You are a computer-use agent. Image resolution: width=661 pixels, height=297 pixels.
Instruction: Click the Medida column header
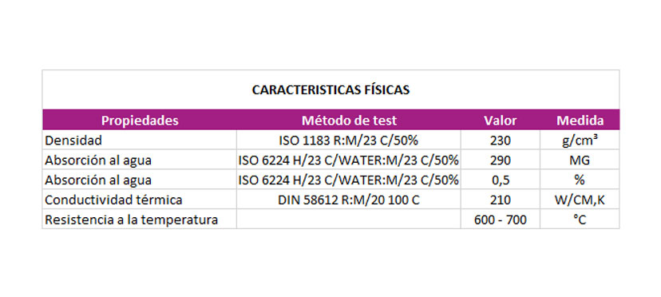coord(580,121)
